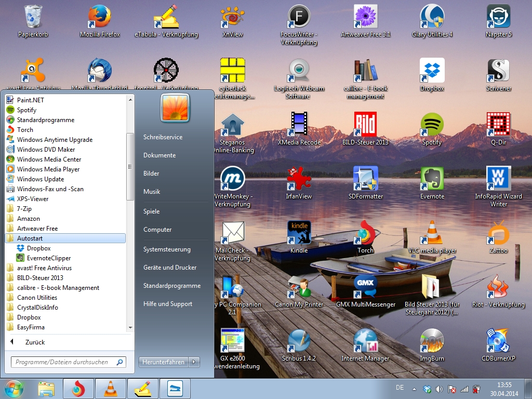
Task: Expand the 7-Zip folder
Action: tap(65, 209)
